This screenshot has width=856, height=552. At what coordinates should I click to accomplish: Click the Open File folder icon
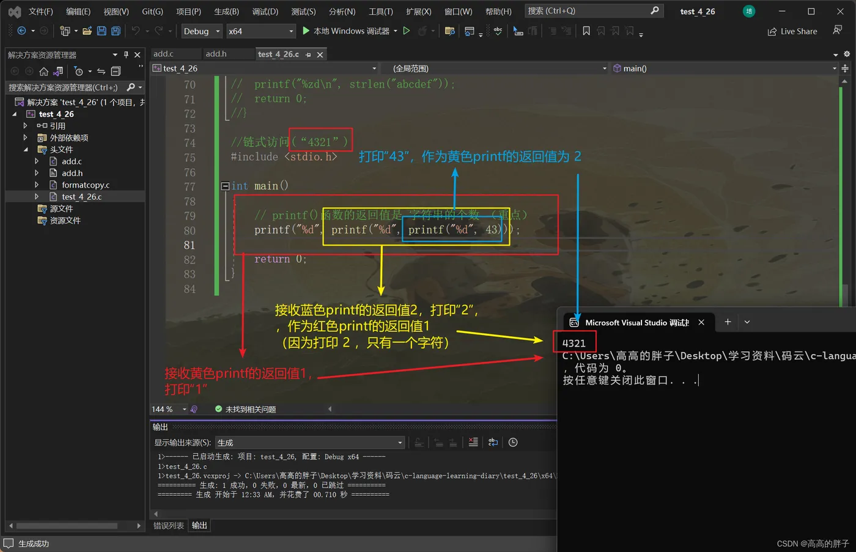coord(87,31)
